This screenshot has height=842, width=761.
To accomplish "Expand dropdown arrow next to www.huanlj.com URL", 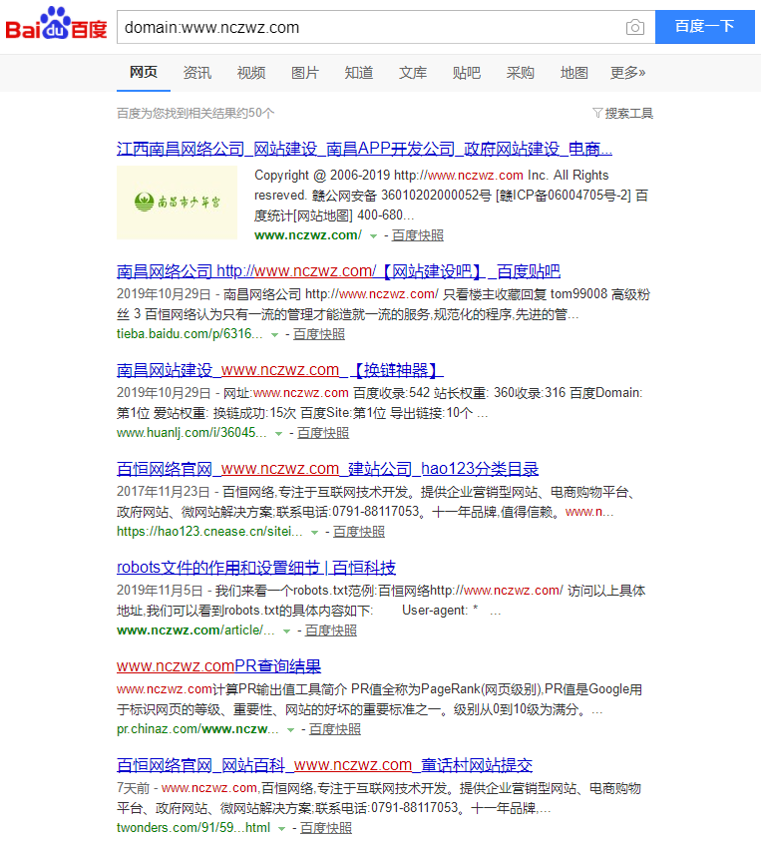I will (x=278, y=433).
